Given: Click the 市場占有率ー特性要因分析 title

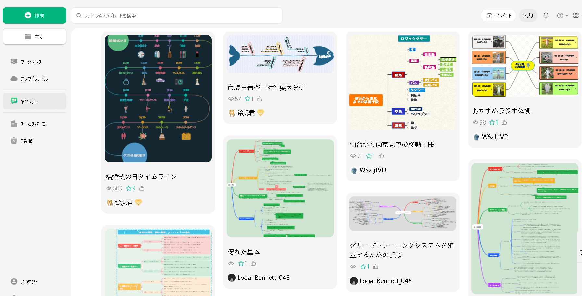Looking at the screenshot, I should 266,87.
